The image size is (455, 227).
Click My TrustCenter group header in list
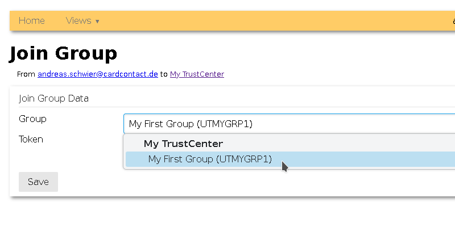click(183, 144)
